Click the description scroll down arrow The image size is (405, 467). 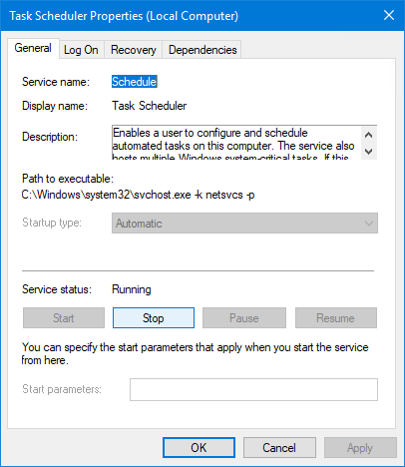pos(369,152)
